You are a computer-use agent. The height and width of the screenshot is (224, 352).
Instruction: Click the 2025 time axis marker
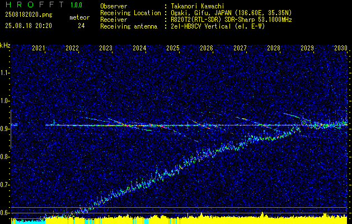click(x=173, y=48)
